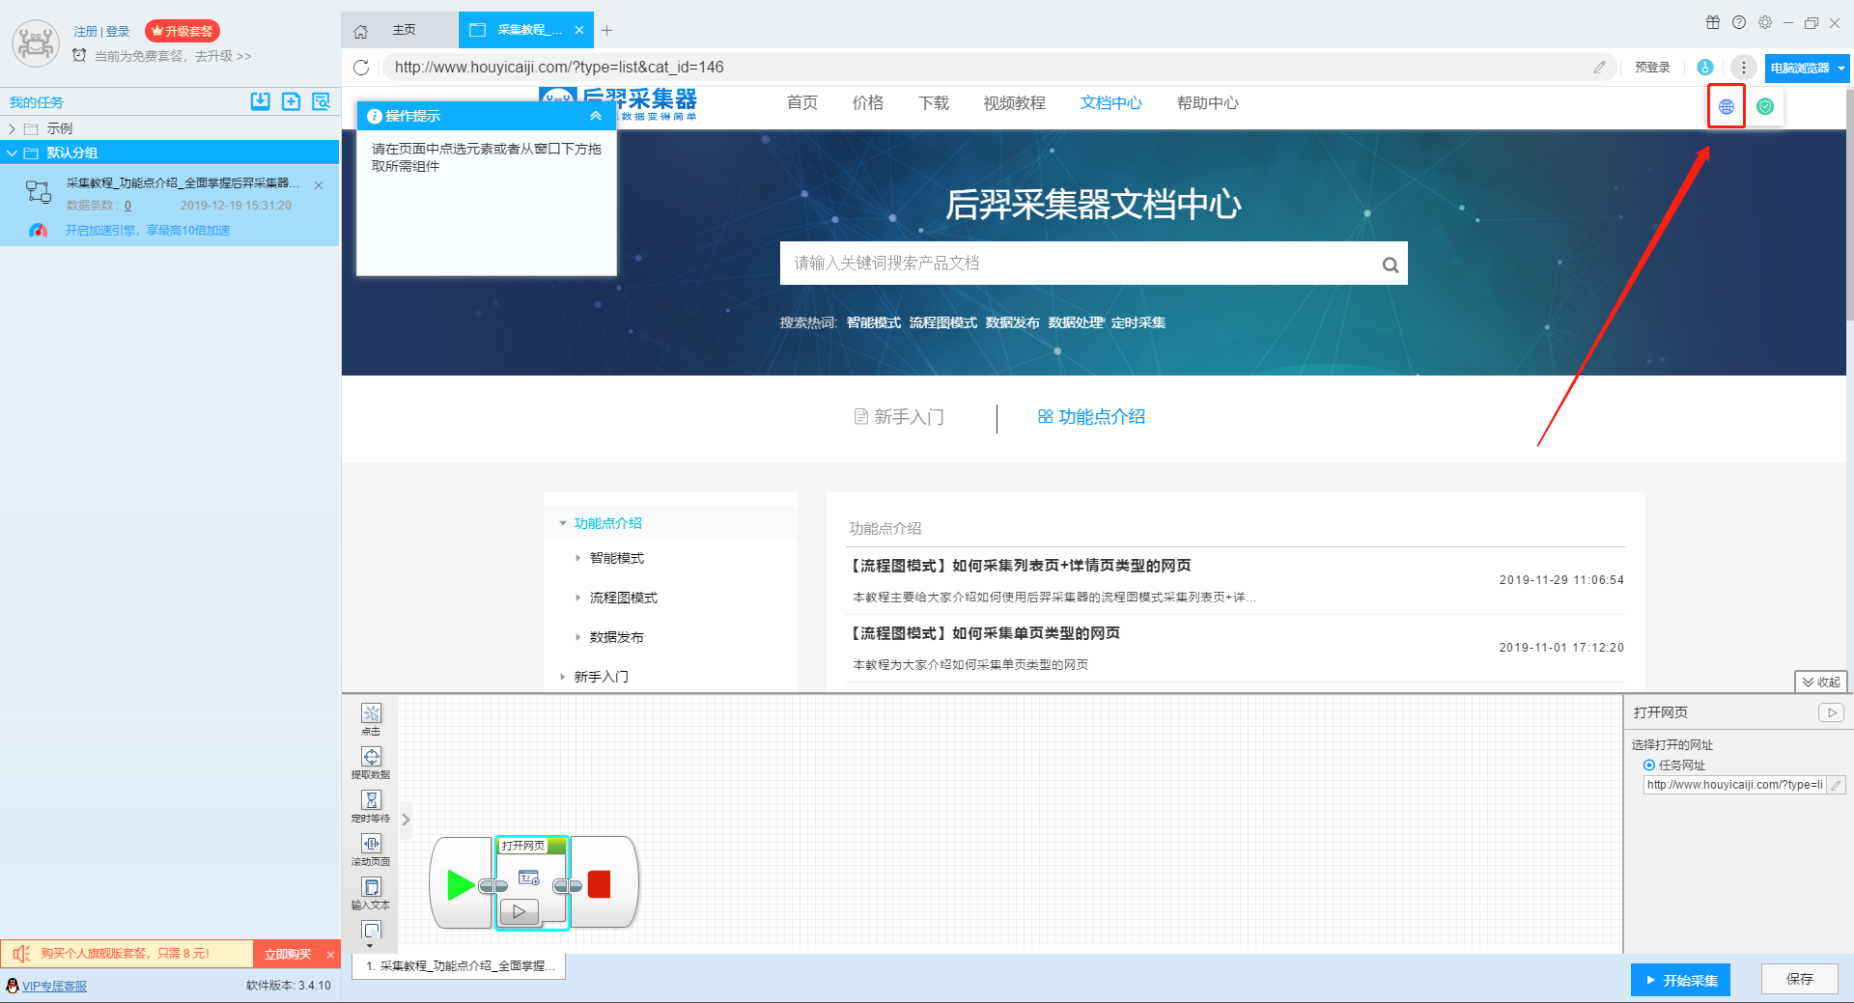Click the 预登录 button
The height and width of the screenshot is (1003, 1854).
1652,68
